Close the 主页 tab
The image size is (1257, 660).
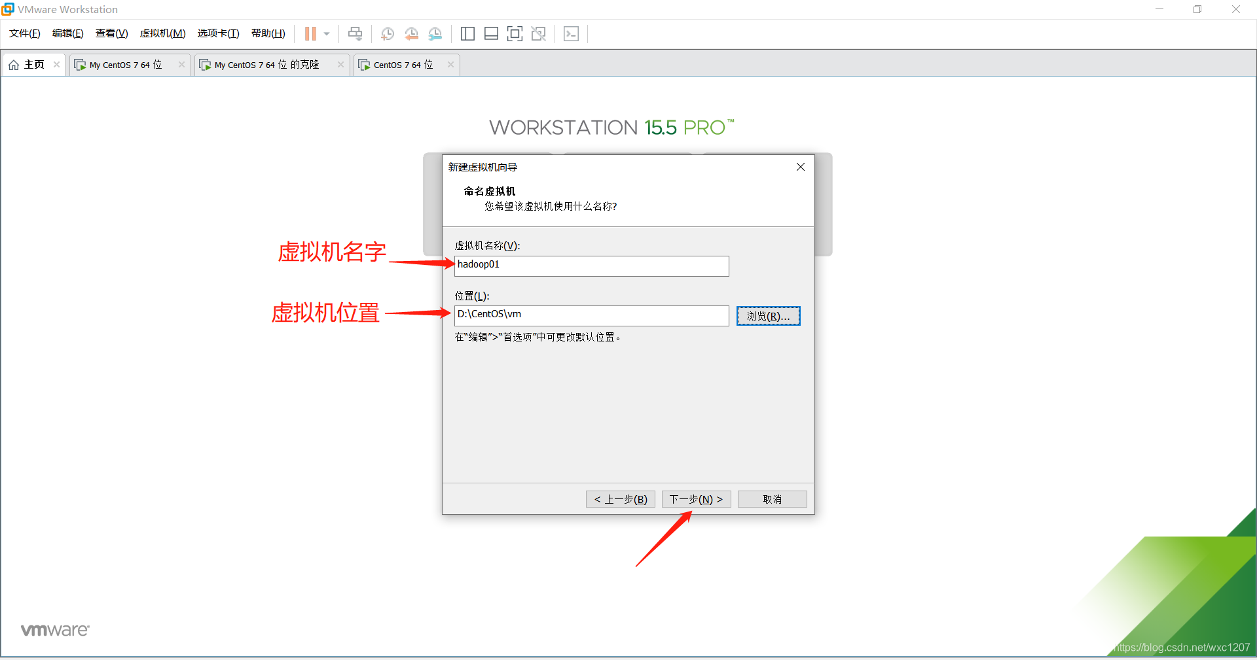[57, 64]
